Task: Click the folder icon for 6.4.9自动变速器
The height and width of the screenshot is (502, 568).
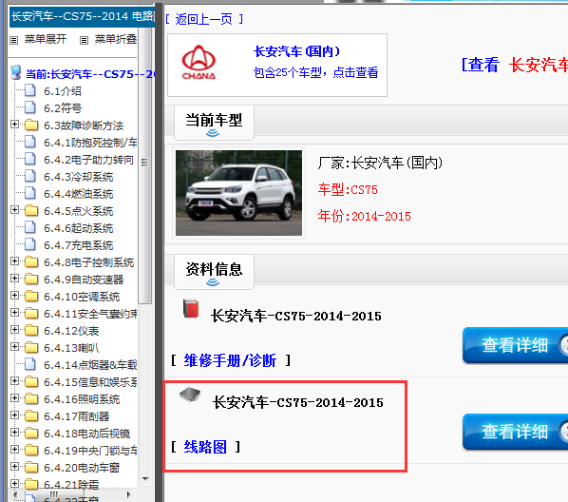Action: (31, 279)
